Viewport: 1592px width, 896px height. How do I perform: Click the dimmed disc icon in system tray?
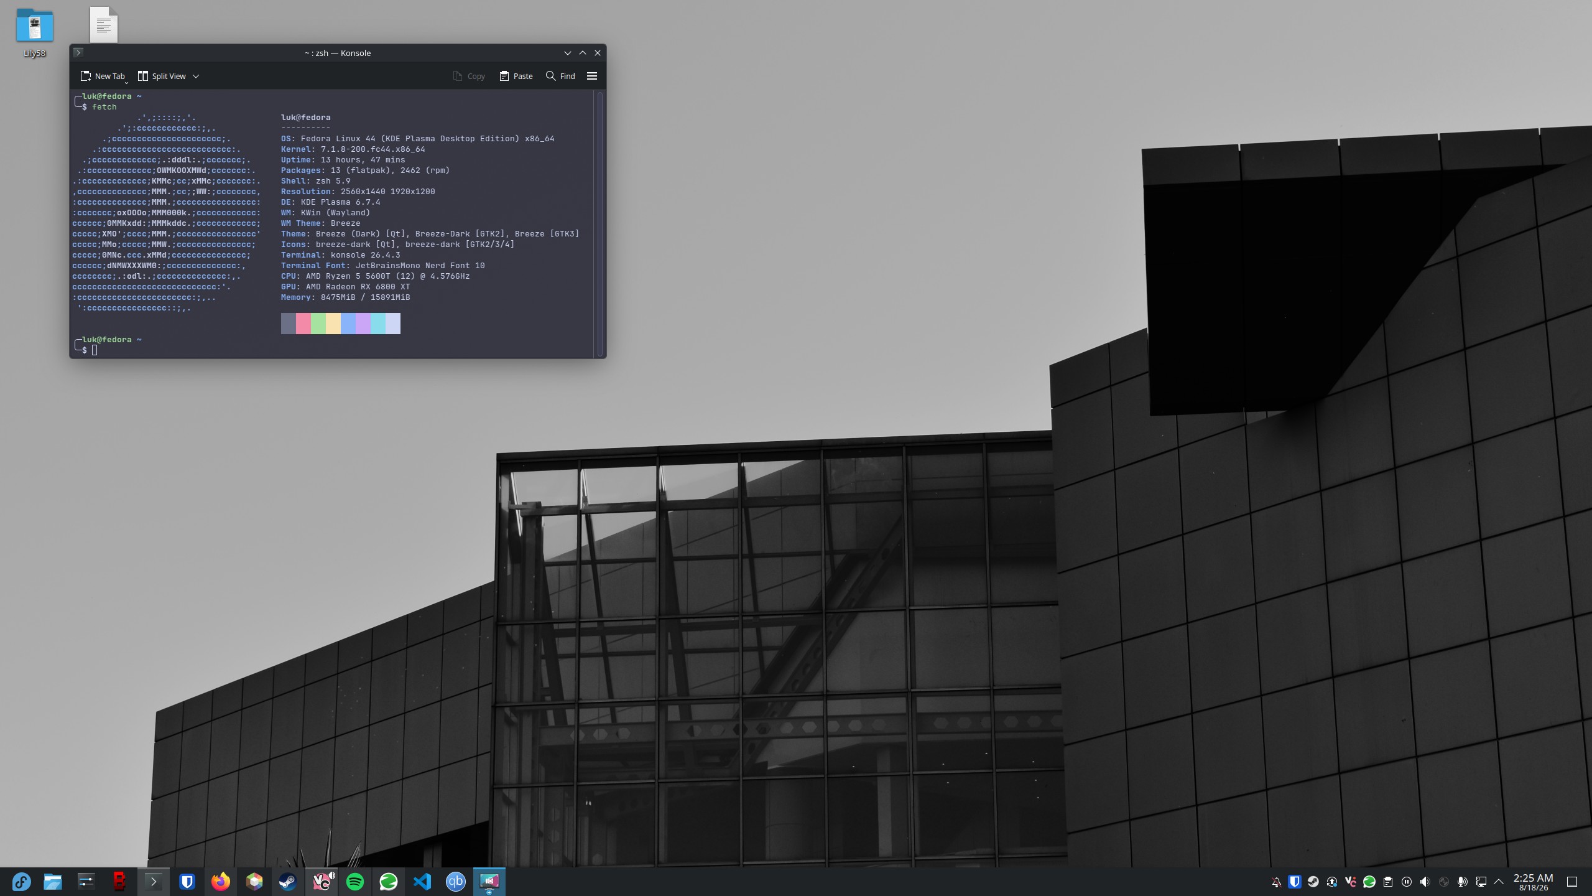click(x=1444, y=882)
